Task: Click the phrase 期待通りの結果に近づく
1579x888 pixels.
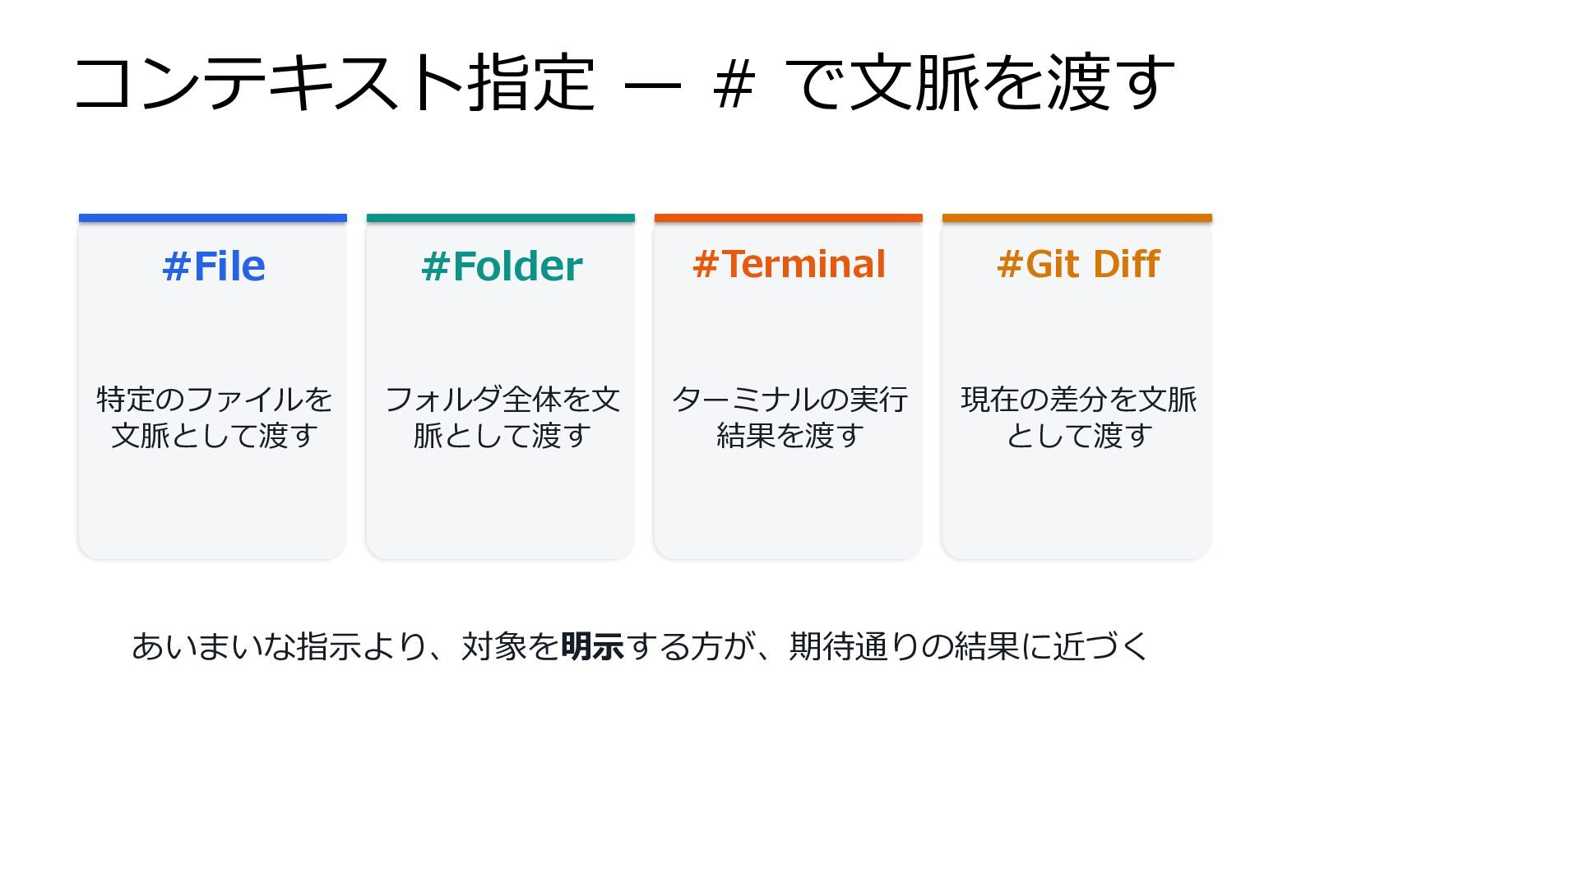Action: (x=969, y=646)
